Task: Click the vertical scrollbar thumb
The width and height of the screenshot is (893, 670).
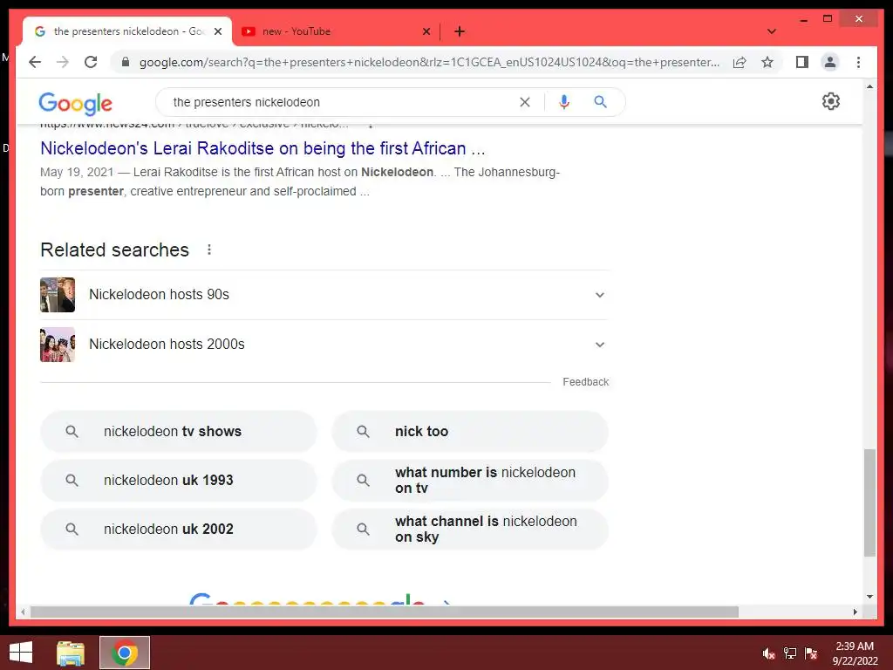Action: point(869,502)
